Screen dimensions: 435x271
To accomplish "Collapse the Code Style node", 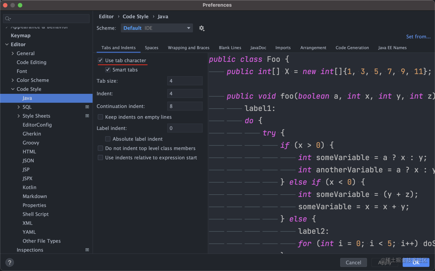I will 13,89.
